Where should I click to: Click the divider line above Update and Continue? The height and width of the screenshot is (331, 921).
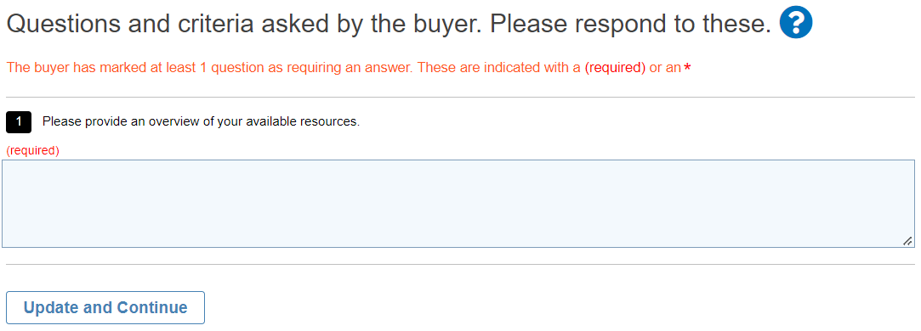coord(461,265)
